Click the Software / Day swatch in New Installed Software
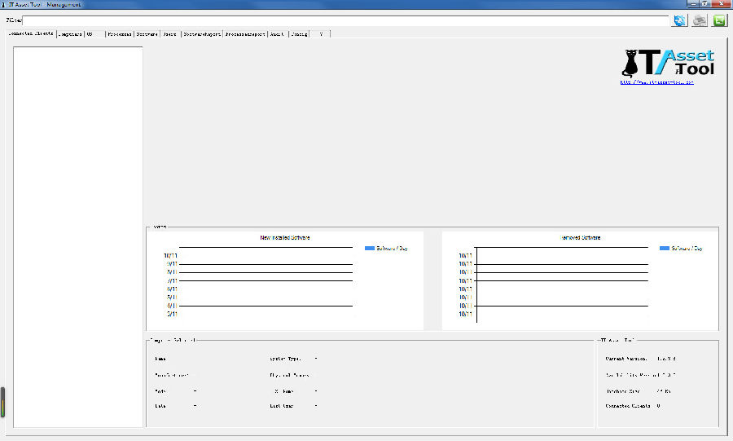 coord(369,249)
